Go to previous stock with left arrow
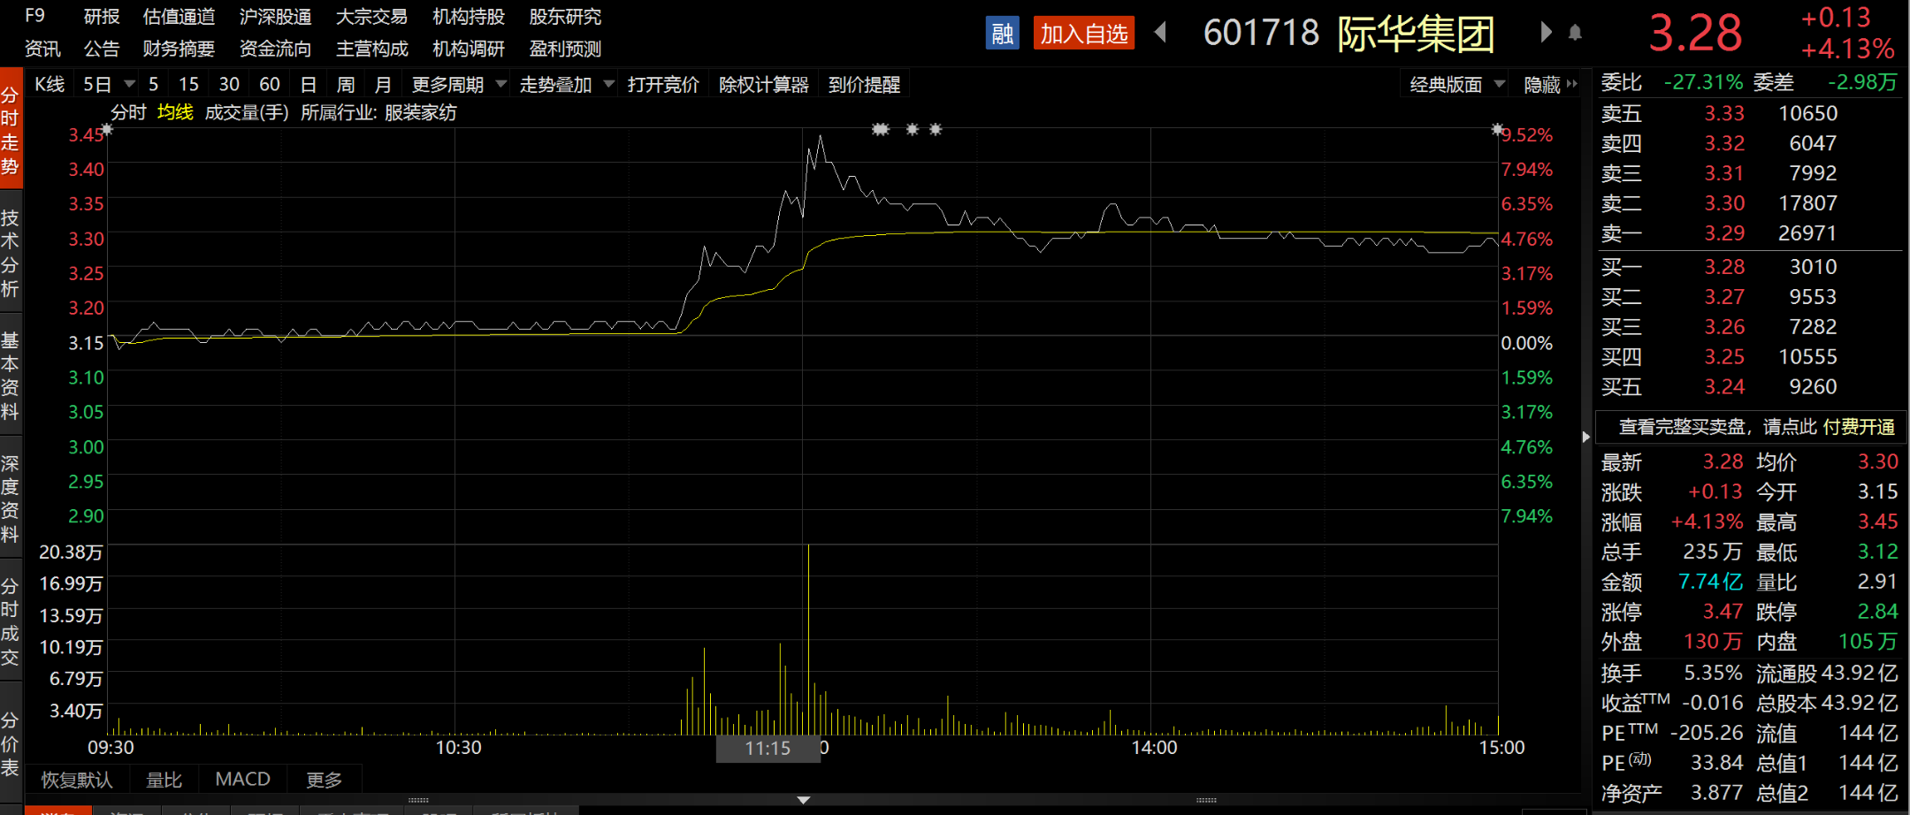 (x=1161, y=33)
